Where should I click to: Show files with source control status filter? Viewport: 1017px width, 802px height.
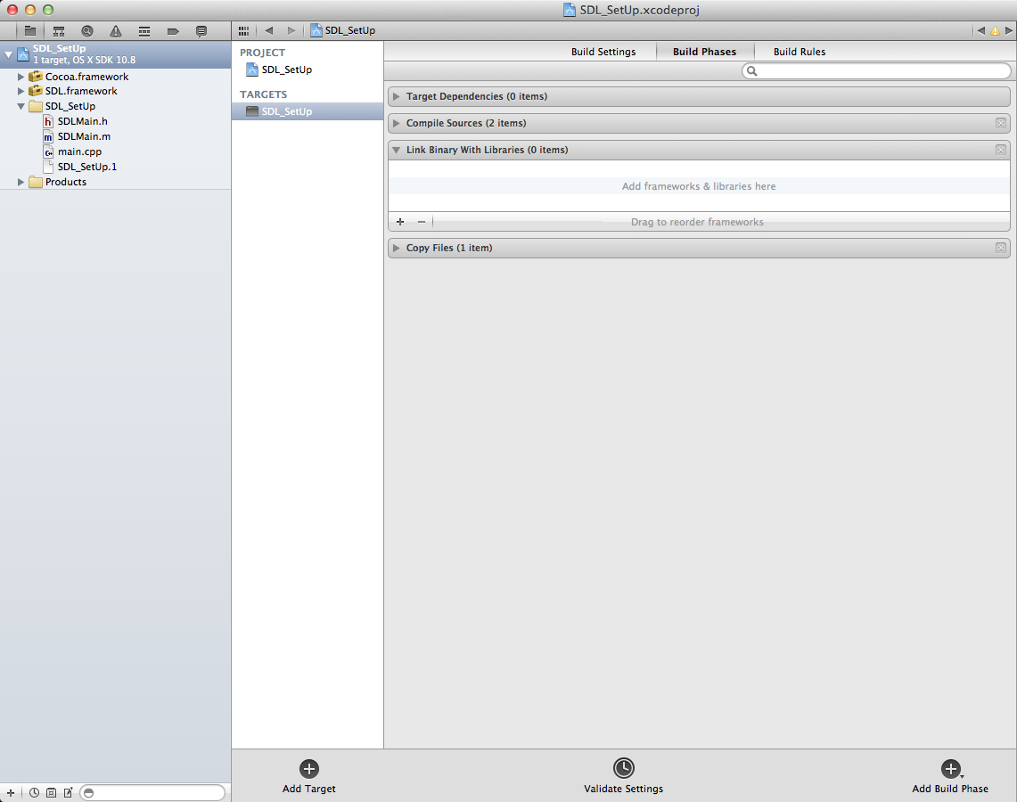[x=51, y=792]
